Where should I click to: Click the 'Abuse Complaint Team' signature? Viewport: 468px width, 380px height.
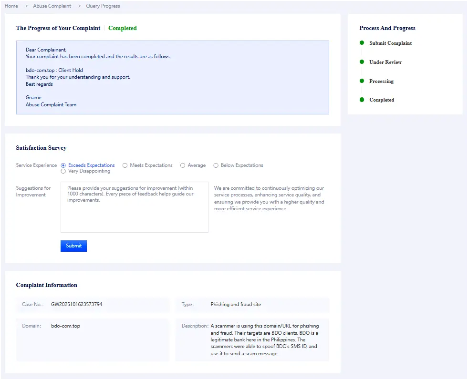pos(51,104)
